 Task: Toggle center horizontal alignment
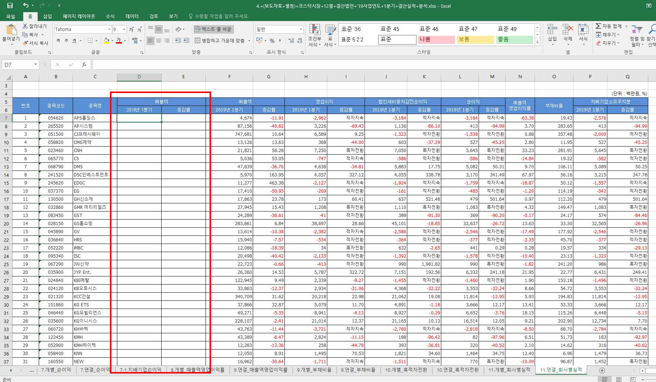(x=158, y=40)
